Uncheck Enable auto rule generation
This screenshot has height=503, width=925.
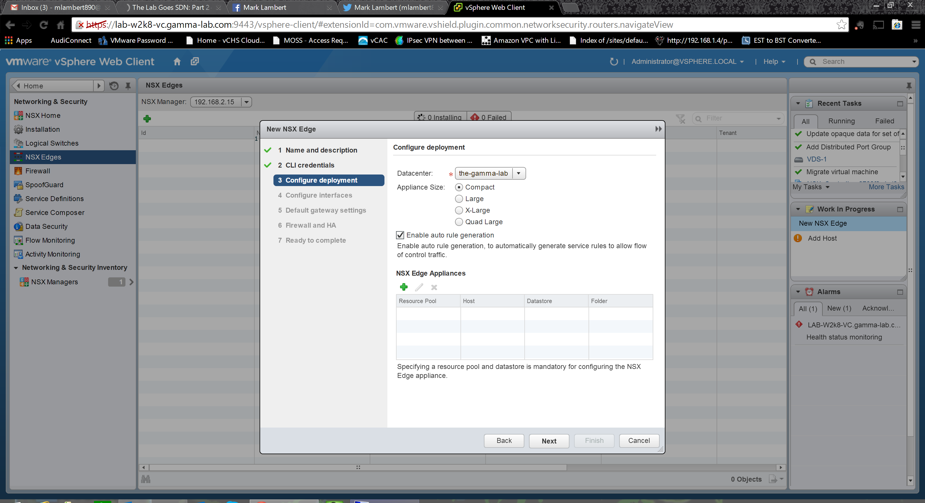coord(400,235)
